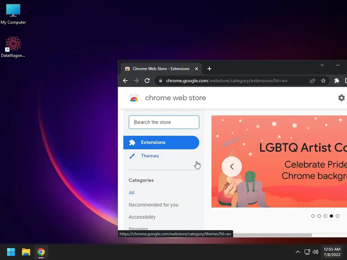
Task: Select the first carousel dot
Action: [313, 216]
